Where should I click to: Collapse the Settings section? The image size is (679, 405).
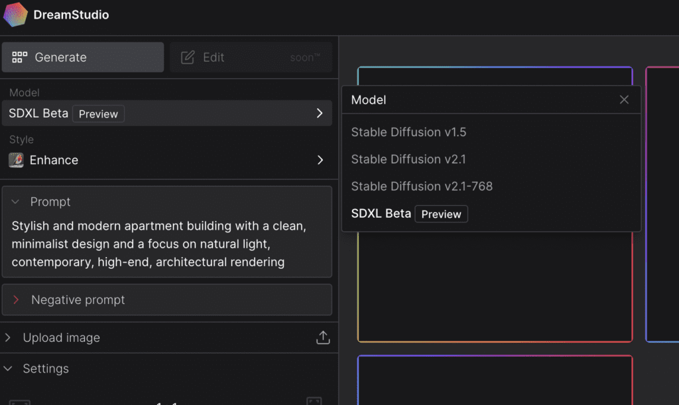click(x=8, y=368)
